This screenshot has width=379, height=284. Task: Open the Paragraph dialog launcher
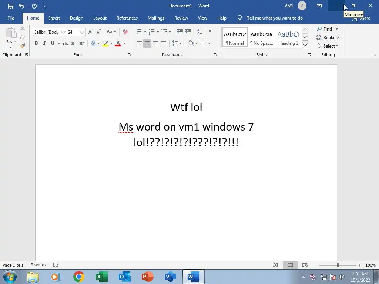215,55
